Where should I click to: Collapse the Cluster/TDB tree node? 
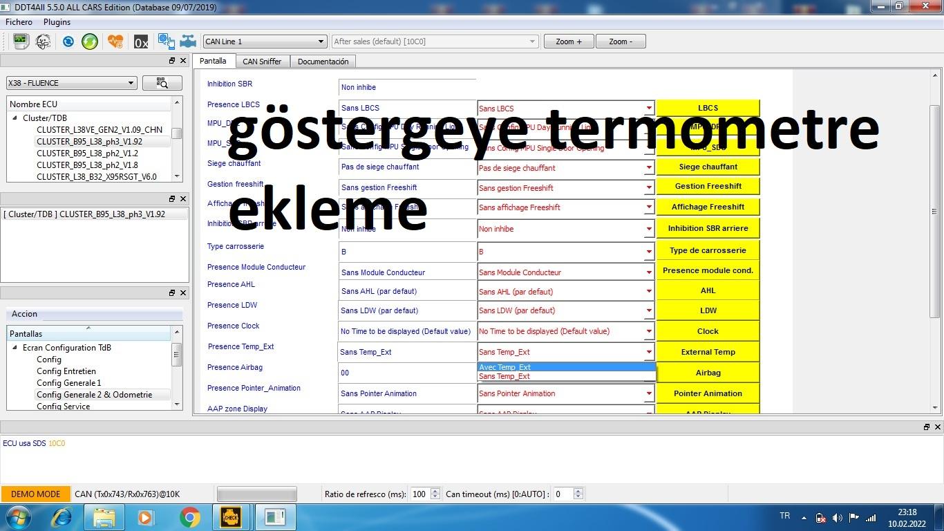(15, 118)
